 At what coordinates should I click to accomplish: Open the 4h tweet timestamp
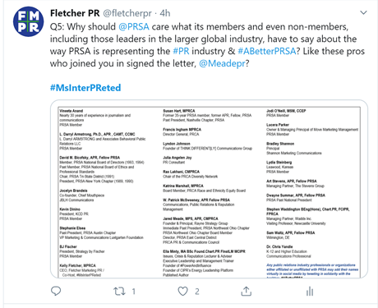tap(165, 13)
